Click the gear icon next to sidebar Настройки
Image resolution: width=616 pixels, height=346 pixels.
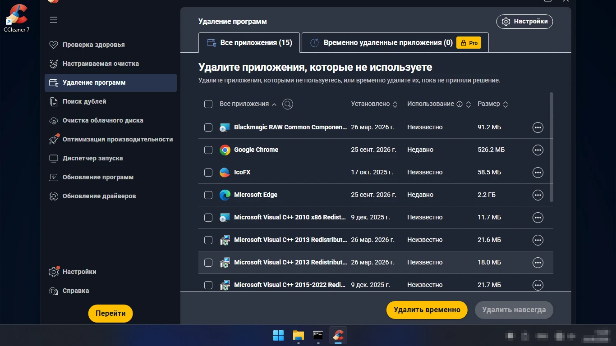coord(54,272)
